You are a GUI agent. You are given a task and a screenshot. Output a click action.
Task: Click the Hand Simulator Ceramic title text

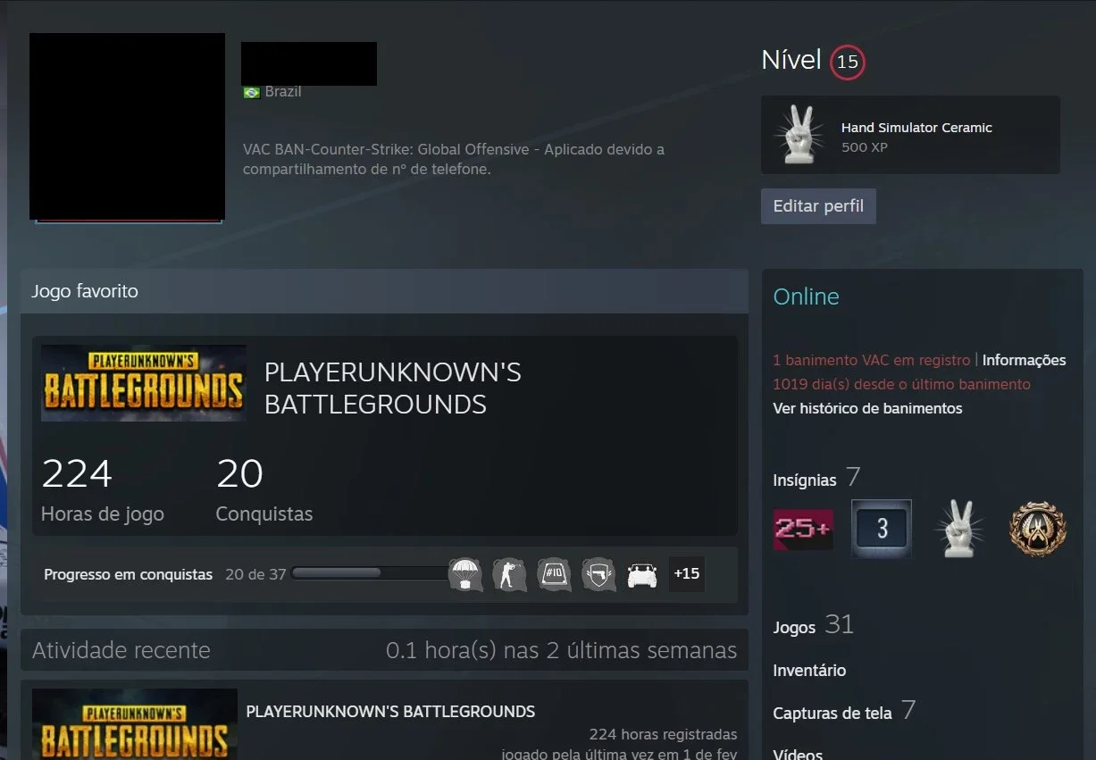coord(916,128)
